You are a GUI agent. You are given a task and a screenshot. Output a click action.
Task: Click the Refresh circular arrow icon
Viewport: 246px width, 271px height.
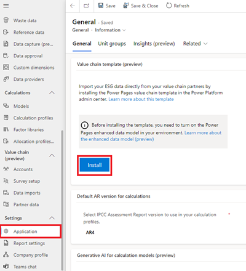click(169, 6)
